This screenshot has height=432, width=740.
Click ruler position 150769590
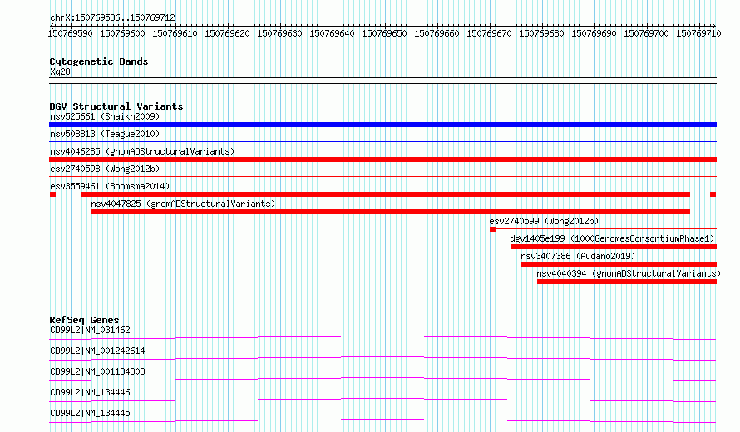point(71,33)
